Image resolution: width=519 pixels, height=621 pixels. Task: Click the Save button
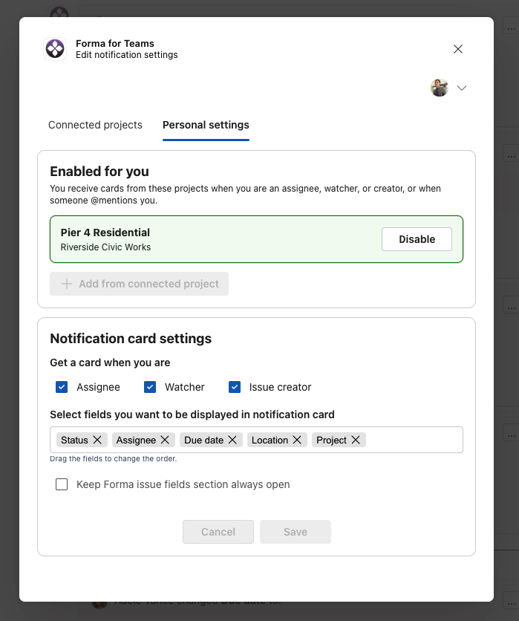pos(296,532)
